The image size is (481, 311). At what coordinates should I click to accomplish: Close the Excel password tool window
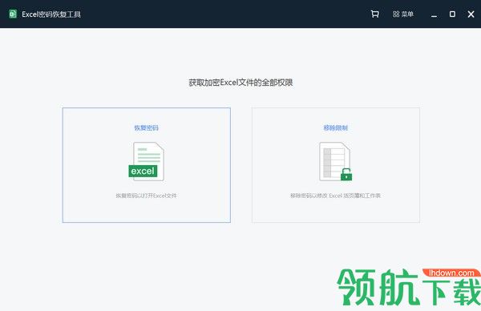[x=471, y=14]
